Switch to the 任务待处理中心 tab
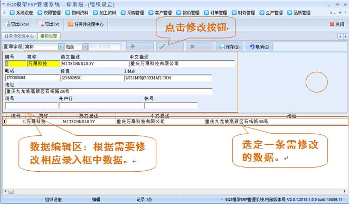This screenshot has width=349, height=204. pyautogui.click(x=19, y=36)
